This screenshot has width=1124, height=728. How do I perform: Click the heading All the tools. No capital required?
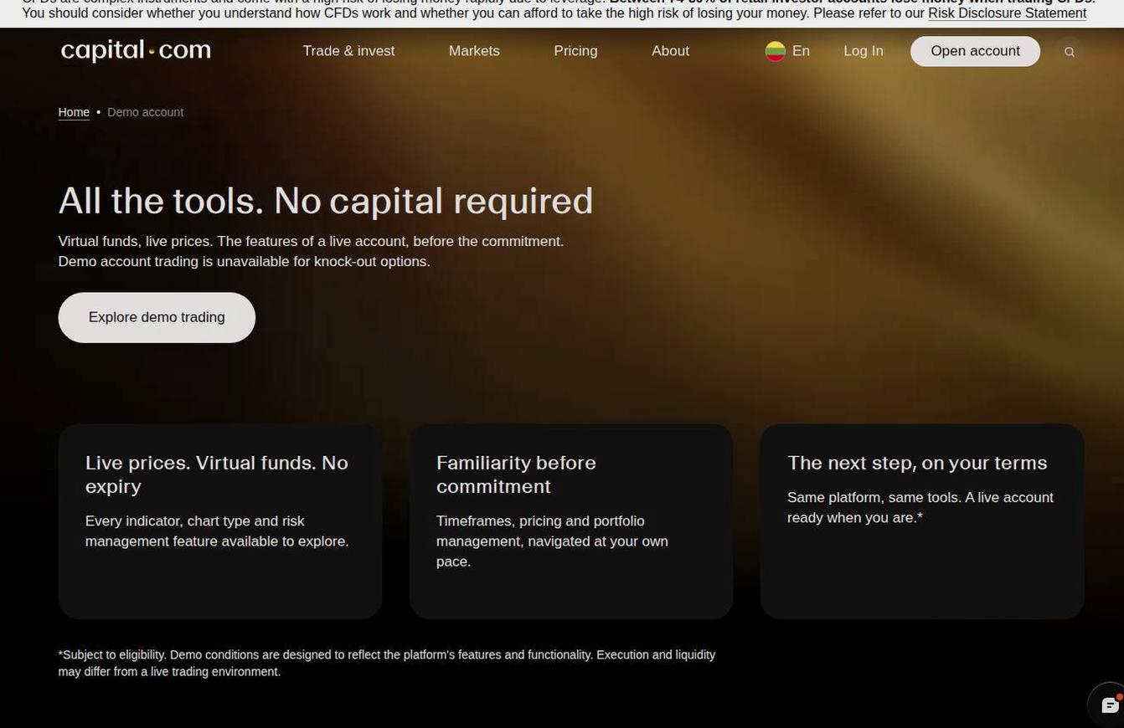(x=326, y=201)
